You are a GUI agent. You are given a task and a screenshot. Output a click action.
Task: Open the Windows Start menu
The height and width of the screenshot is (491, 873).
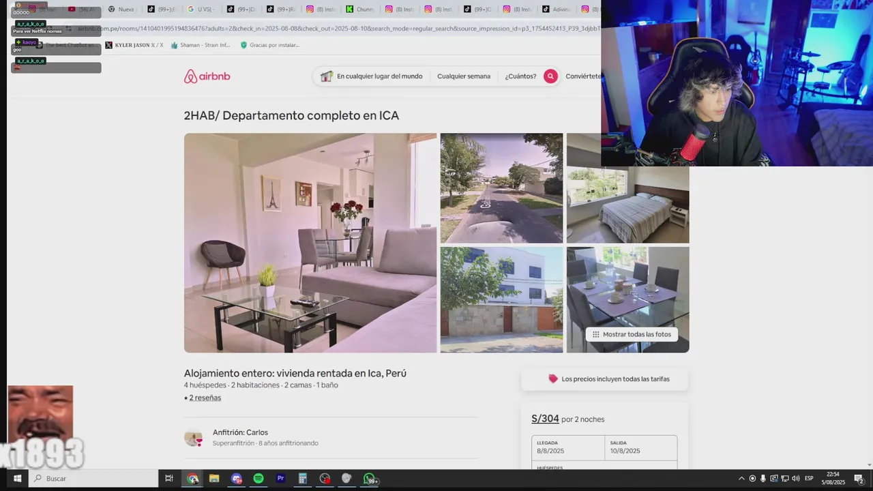tap(17, 479)
